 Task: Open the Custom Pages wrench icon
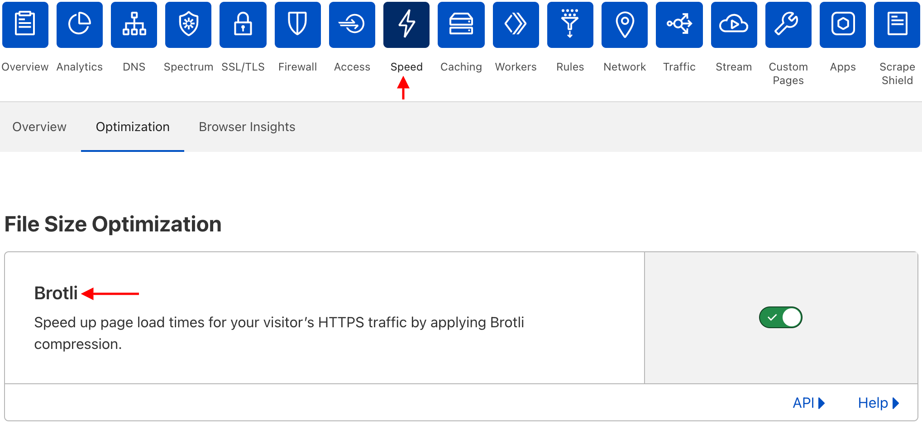click(x=788, y=24)
